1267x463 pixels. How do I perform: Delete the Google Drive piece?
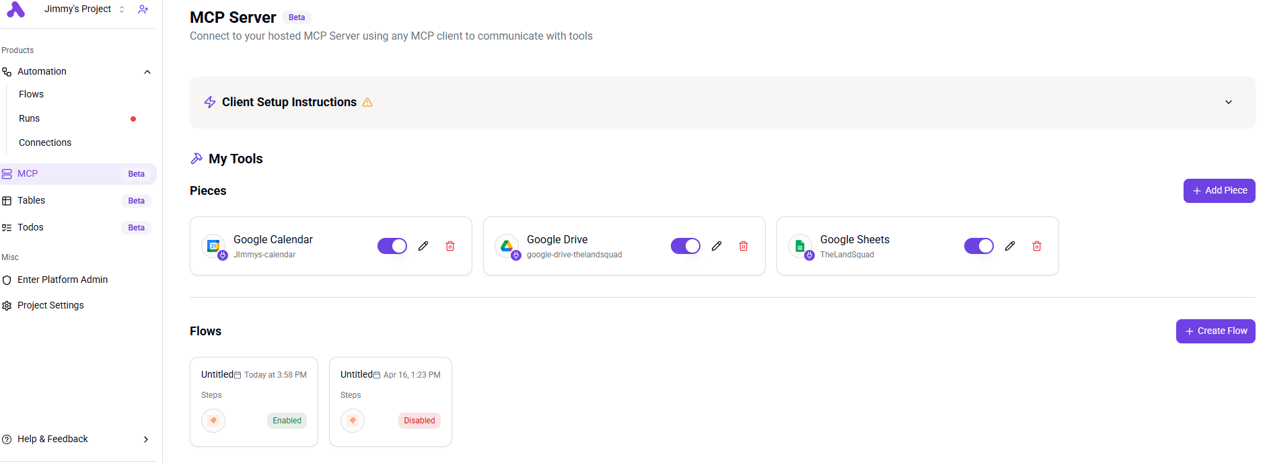click(x=744, y=246)
